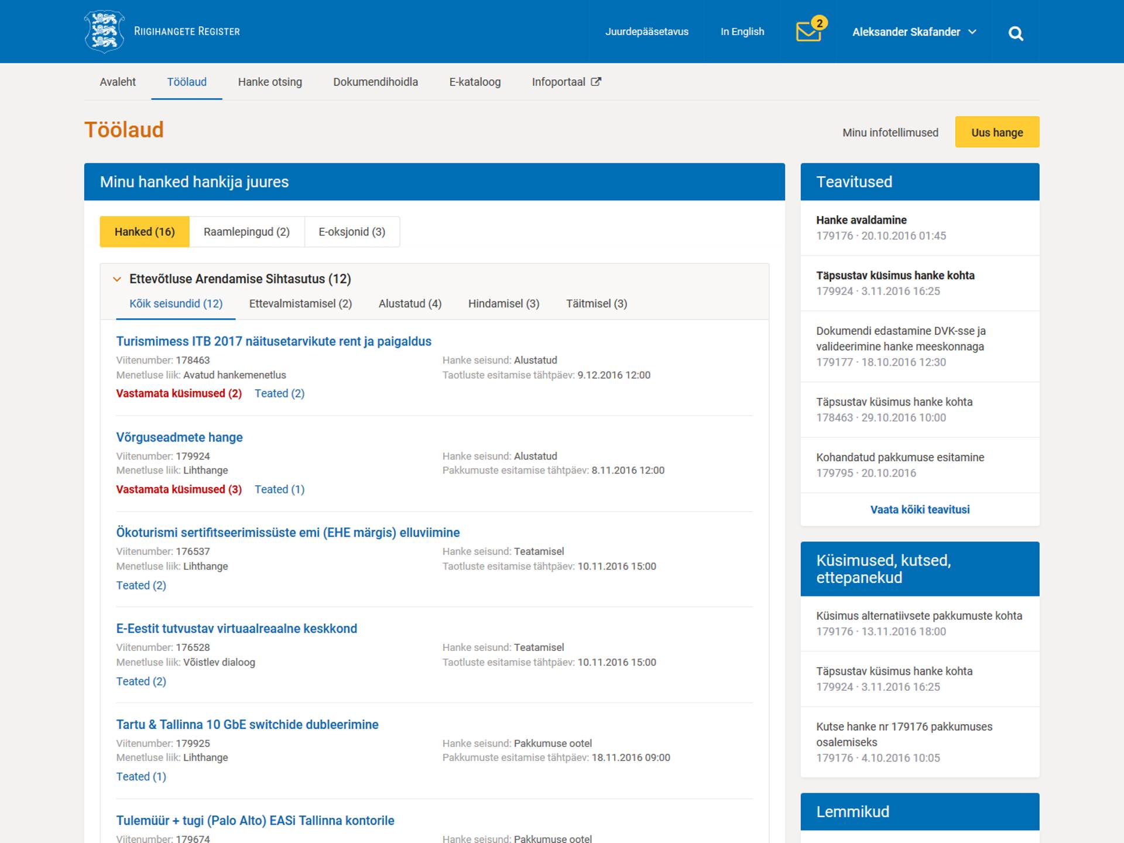Open Minu infotellimused link
Screen dimensions: 1124x843
[x=890, y=133]
